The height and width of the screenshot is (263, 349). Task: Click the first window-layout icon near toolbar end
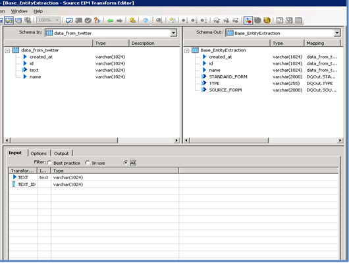click(x=280, y=20)
